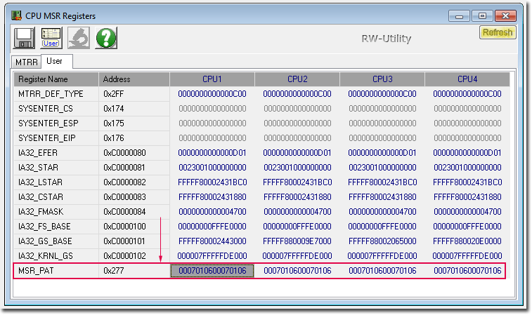Select the MSR_PAT value under CPU2
This screenshot has height=315, width=532.
click(x=297, y=271)
